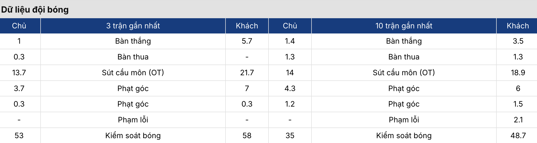This screenshot has width=537, height=143.
Task: Click the Chủ header beside 3 trận gần nhất
Action: click(x=19, y=26)
